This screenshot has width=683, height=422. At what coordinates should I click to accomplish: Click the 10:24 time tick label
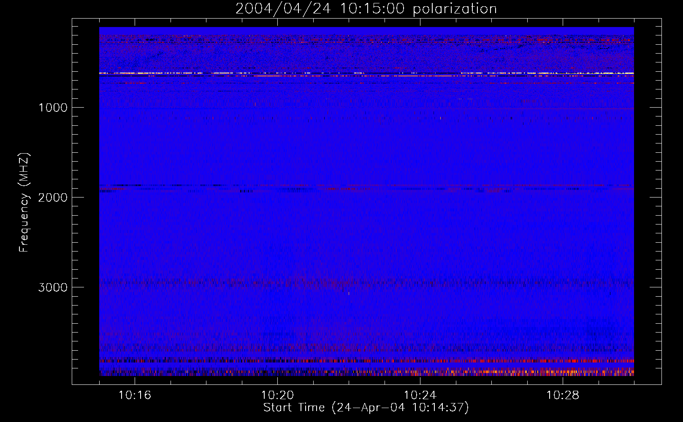pyautogui.click(x=420, y=395)
